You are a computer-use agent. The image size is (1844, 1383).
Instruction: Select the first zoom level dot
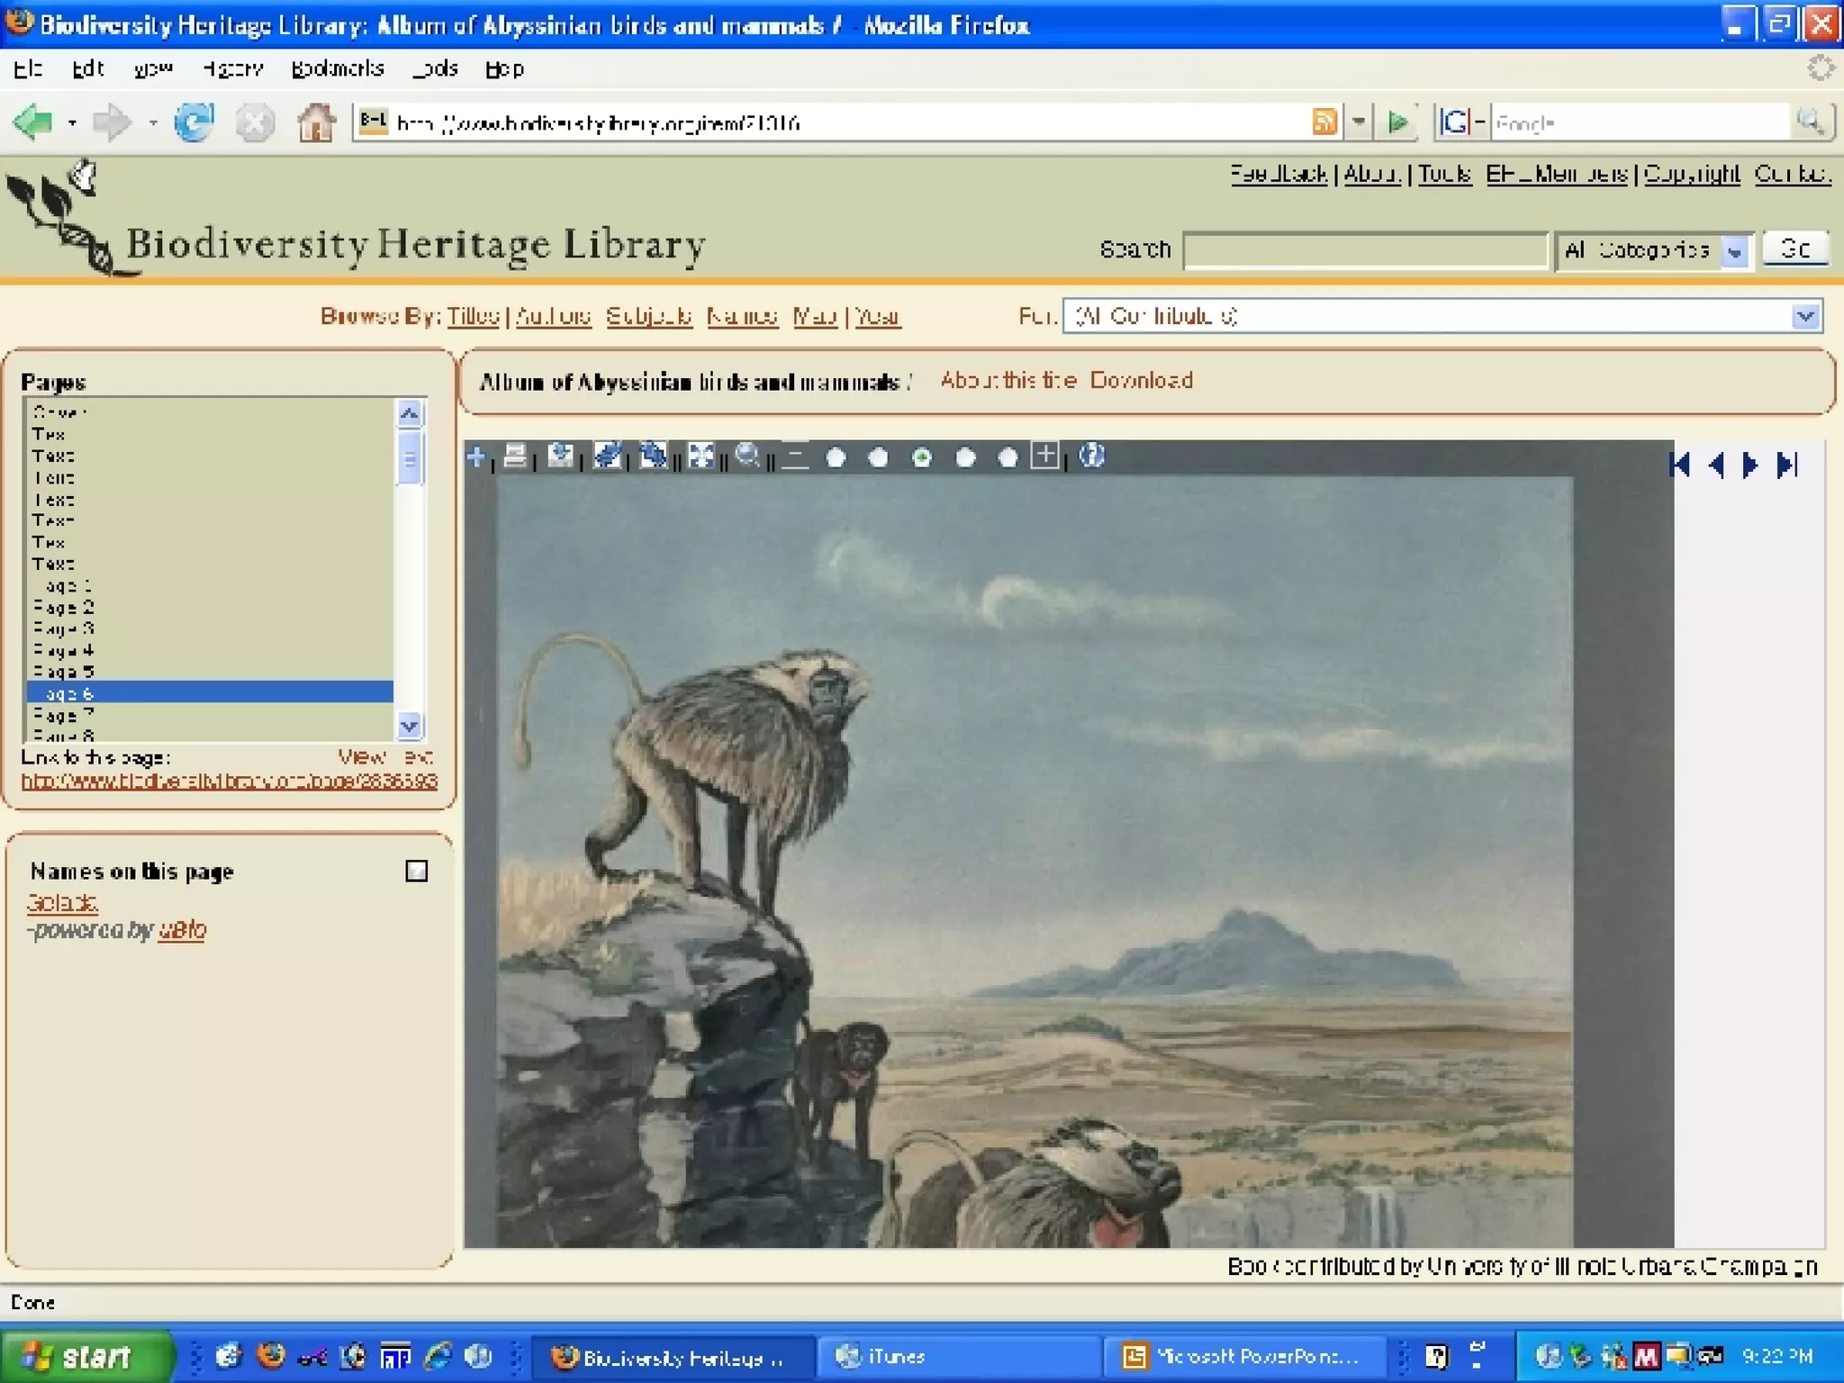tap(836, 458)
